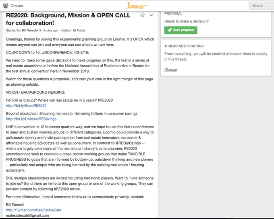This screenshot has width=274, height=219.
Task: Click the THREAD NOTIFICATIONS heading
Action: [184, 46]
